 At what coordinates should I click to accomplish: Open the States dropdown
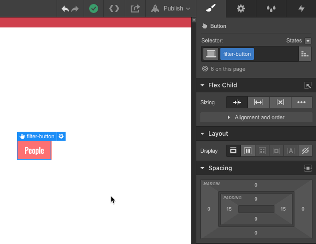[308, 41]
